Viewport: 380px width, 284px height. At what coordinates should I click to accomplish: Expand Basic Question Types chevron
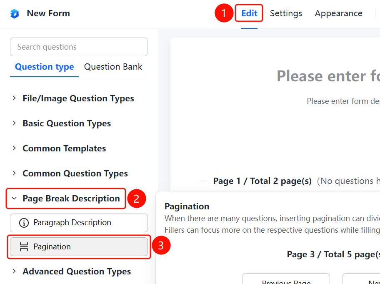point(14,123)
